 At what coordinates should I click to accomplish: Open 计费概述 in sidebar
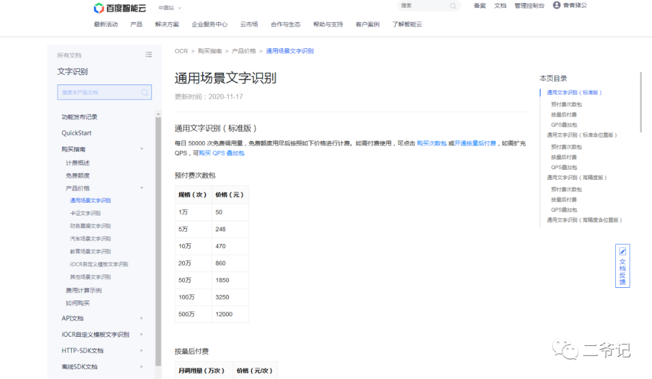(78, 162)
